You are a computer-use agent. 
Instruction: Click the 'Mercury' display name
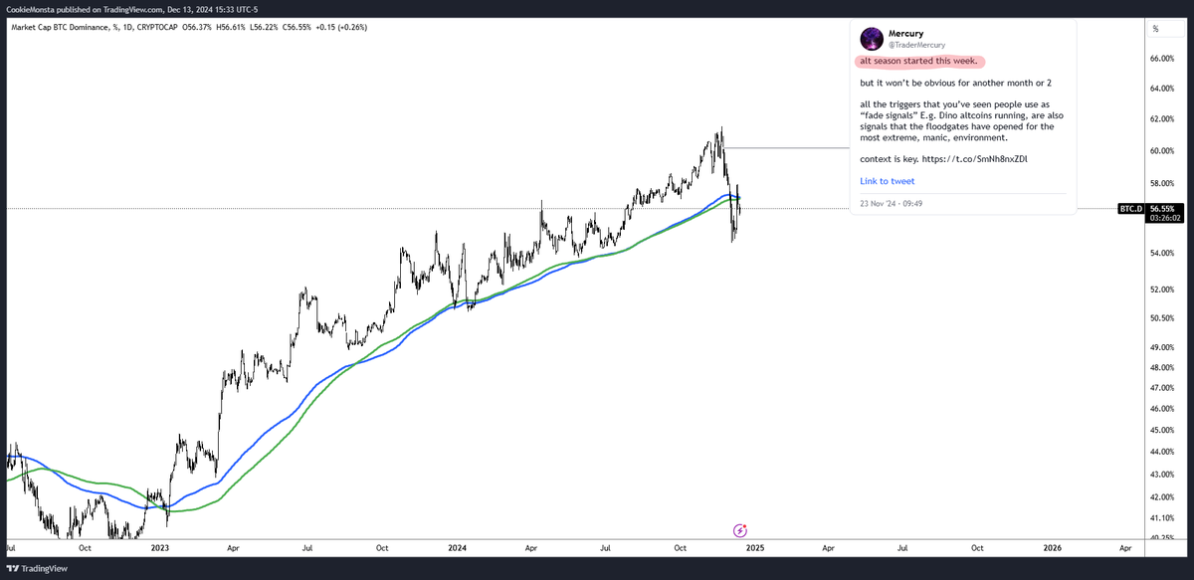[905, 34]
